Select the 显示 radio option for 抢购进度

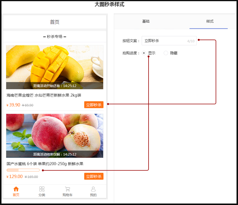(x=144, y=53)
